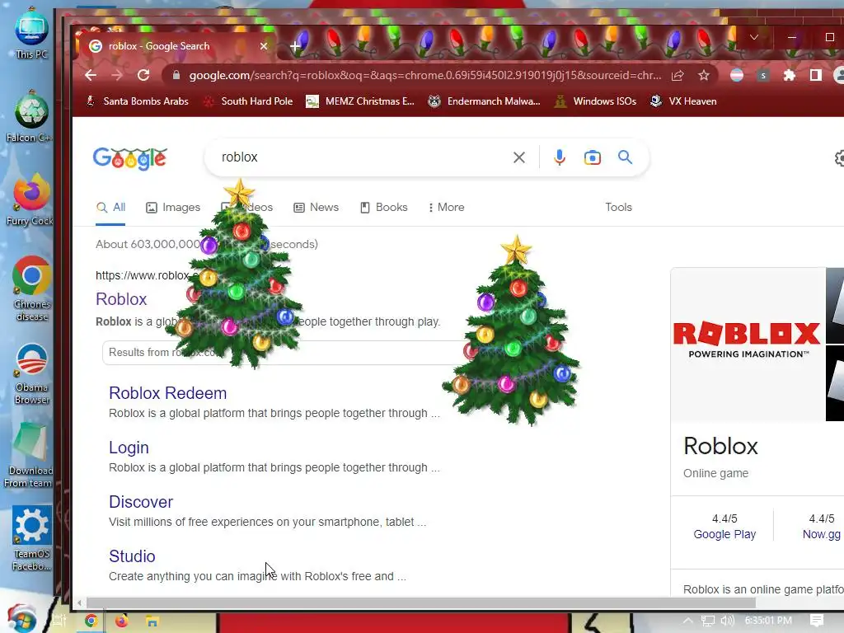The height and width of the screenshot is (633, 844).
Task: Open Chromes disease desktop icon
Action: [x=31, y=288]
